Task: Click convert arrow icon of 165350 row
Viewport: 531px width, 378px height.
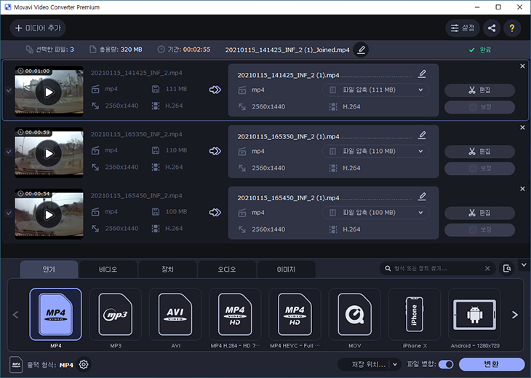Action: tap(215, 151)
